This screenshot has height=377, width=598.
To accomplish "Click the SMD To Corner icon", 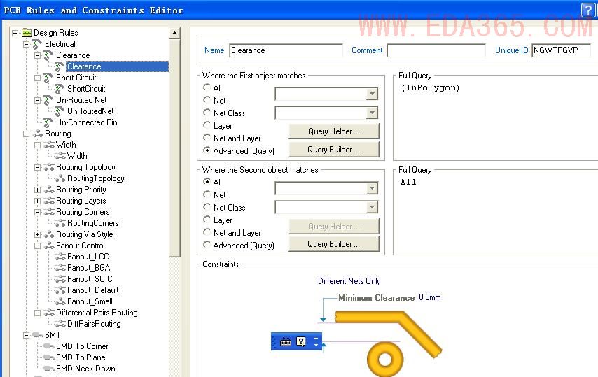I will tap(49, 346).
